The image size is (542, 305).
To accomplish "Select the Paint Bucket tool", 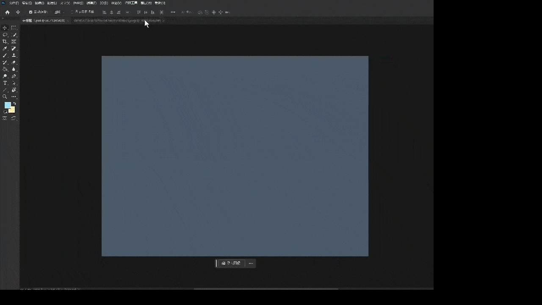I will point(5,69).
